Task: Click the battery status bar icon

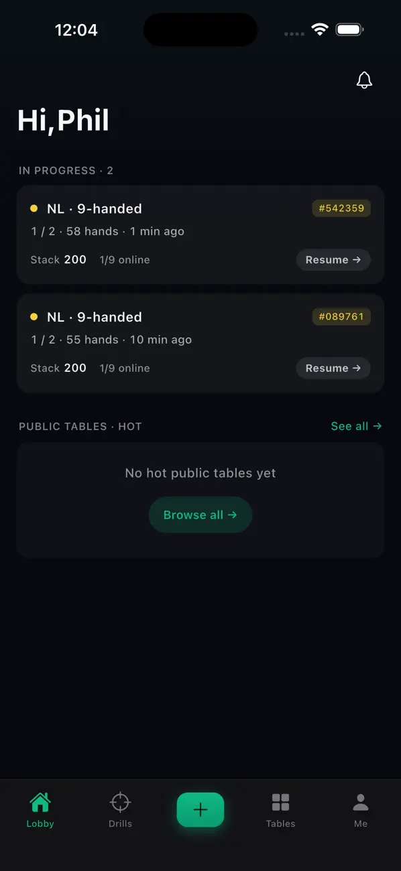Action: pyautogui.click(x=349, y=29)
